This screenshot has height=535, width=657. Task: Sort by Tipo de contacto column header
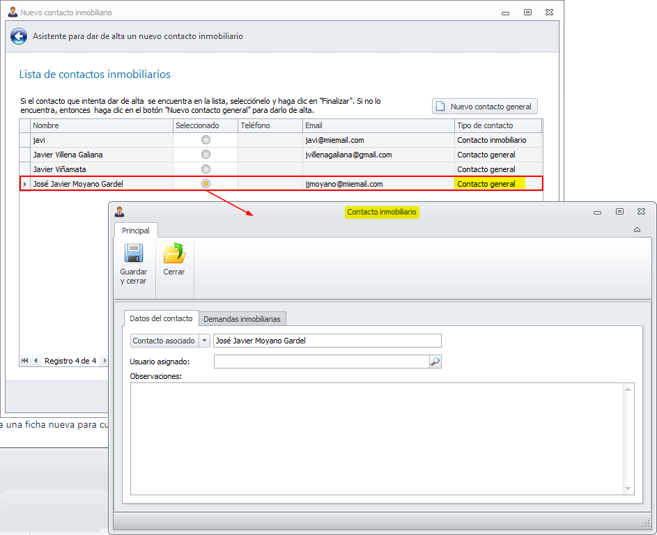point(498,125)
